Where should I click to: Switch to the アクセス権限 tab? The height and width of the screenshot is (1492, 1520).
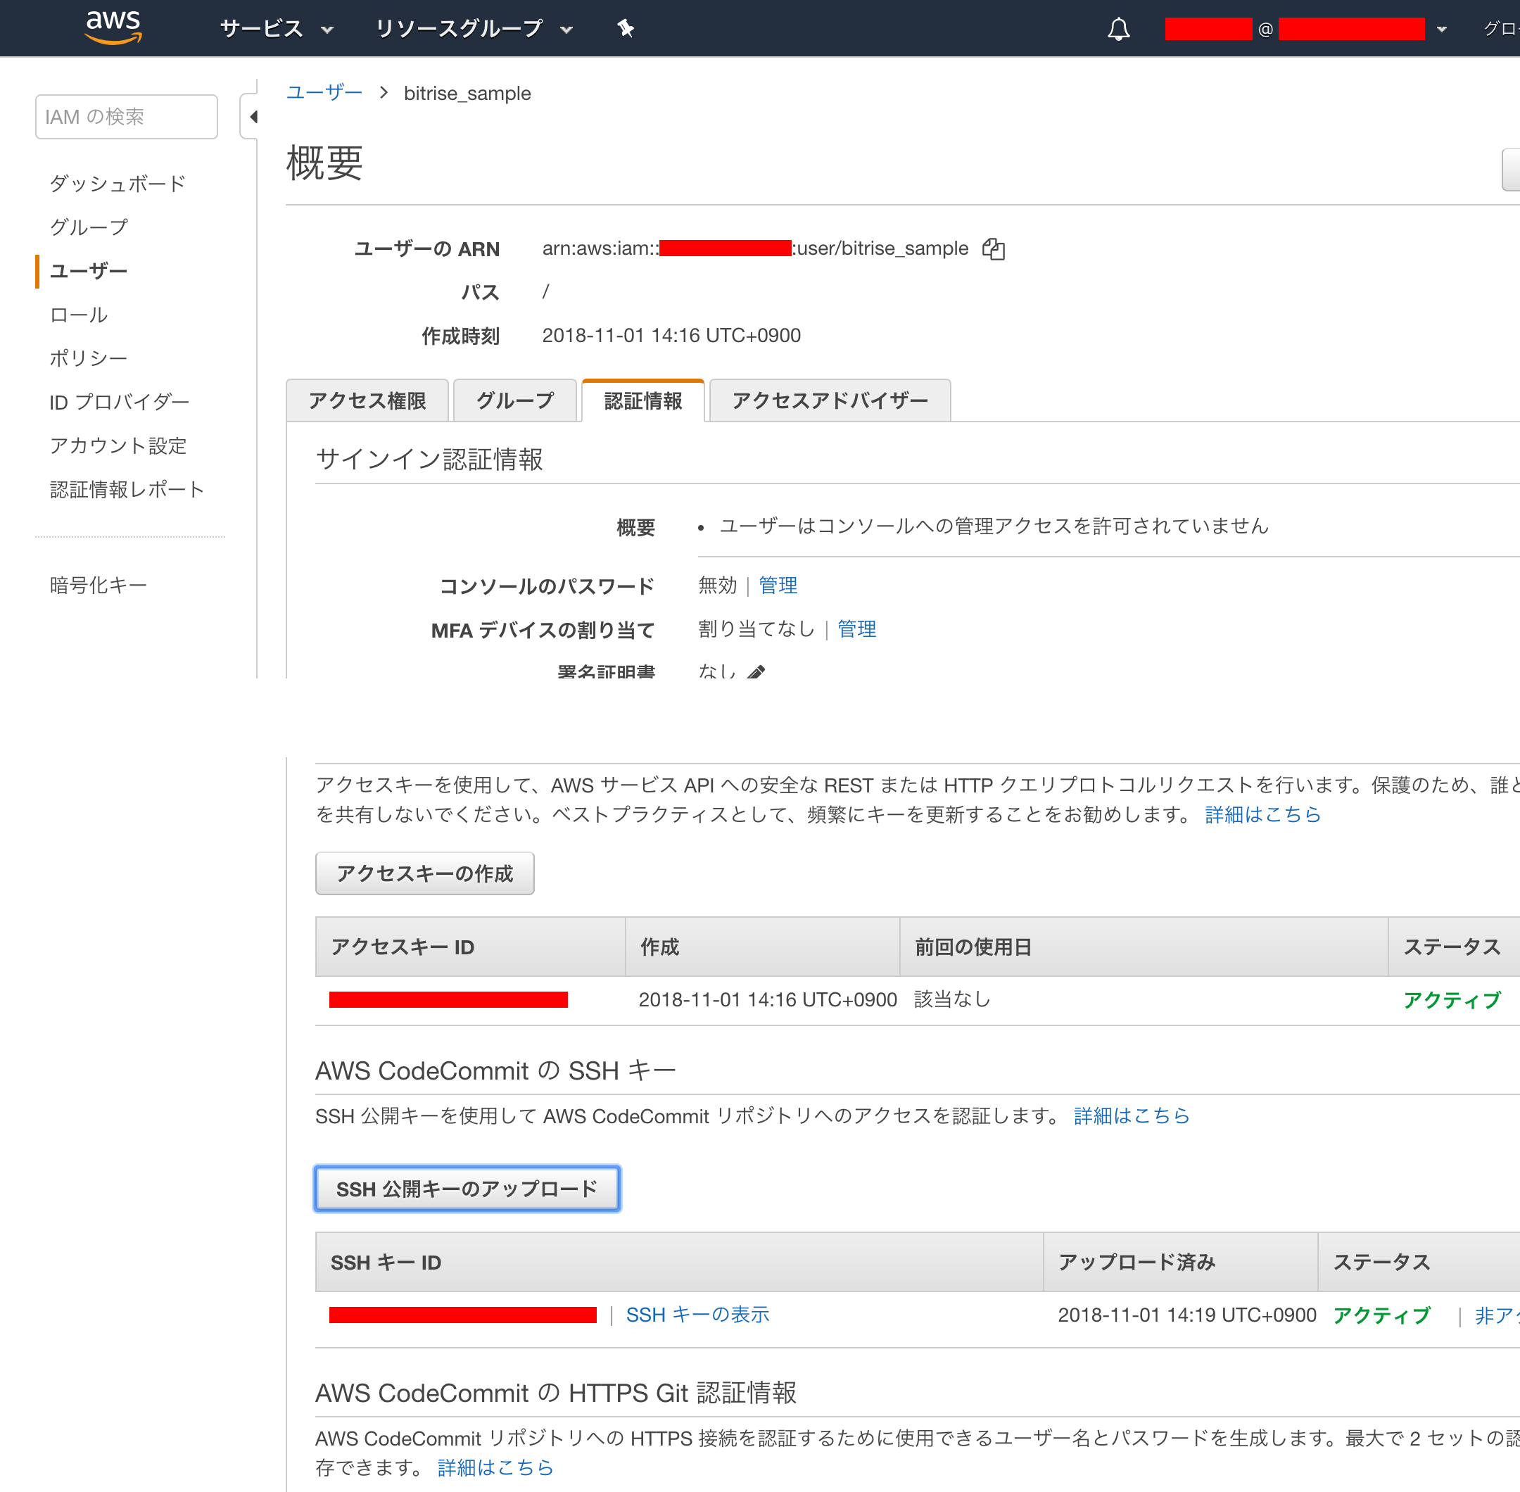coord(367,400)
